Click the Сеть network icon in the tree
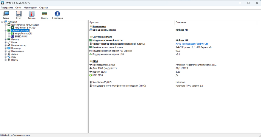Screen dimensions: 261x137 tap(9, 57)
